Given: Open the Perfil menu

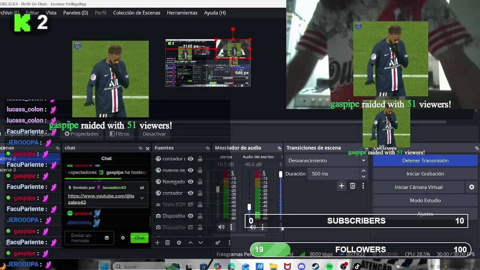Looking at the screenshot, I should pyautogui.click(x=100, y=13).
